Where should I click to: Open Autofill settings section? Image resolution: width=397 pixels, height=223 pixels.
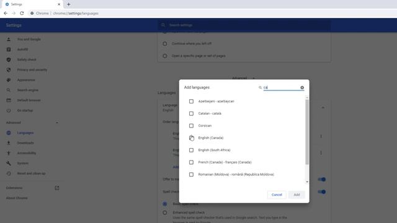[22, 50]
